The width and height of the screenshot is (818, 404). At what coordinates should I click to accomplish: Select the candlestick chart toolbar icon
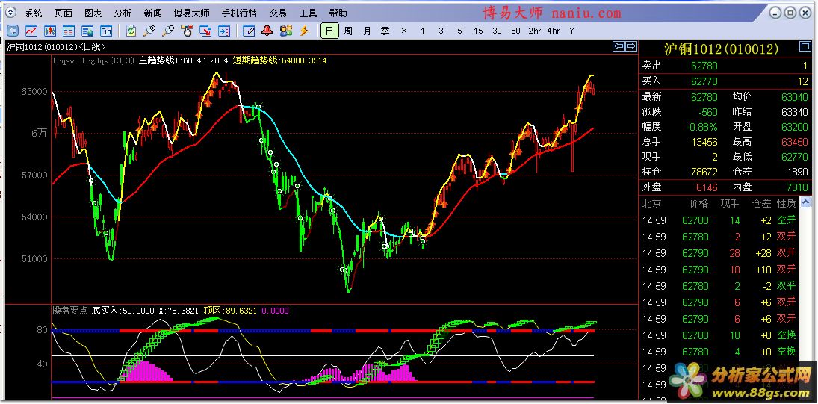[50, 31]
